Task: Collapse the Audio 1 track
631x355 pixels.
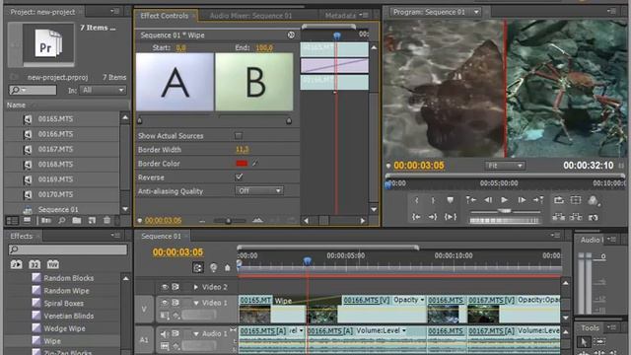Action: 196,334
